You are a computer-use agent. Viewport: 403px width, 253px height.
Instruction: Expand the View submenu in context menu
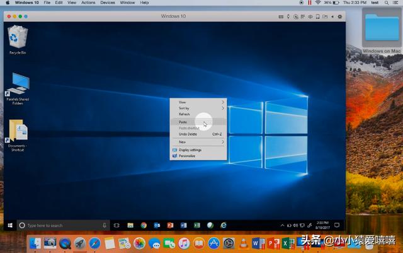tap(198, 102)
